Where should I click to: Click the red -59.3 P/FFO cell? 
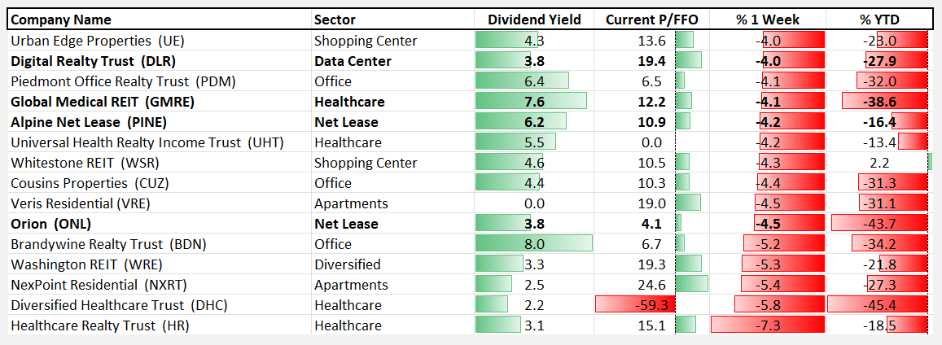point(637,305)
